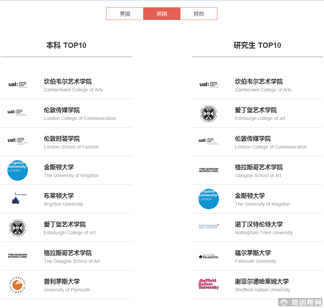Screen dimensions: 324x308
Task: Click the University of Brighton logo
Action: coord(17,199)
